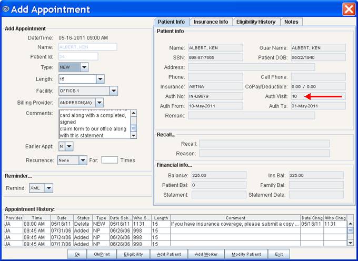Click the Guar Name field
The width and height of the screenshot is (358, 261).
point(319,48)
